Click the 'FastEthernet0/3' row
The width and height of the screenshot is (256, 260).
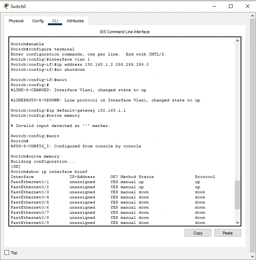coord(108,192)
